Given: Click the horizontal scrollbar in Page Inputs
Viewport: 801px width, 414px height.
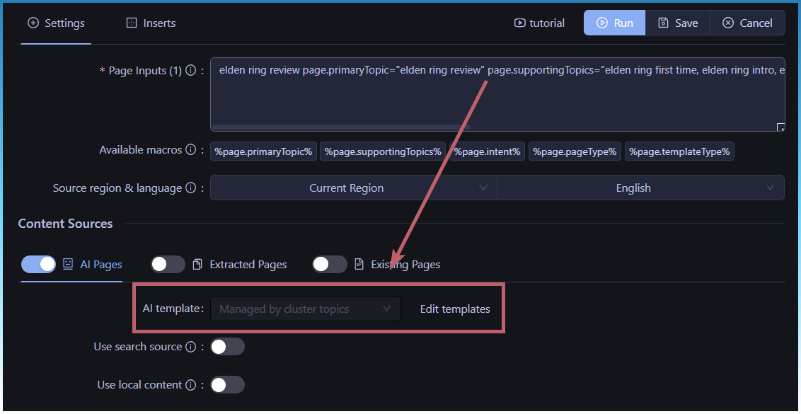Looking at the screenshot, I should [340, 127].
